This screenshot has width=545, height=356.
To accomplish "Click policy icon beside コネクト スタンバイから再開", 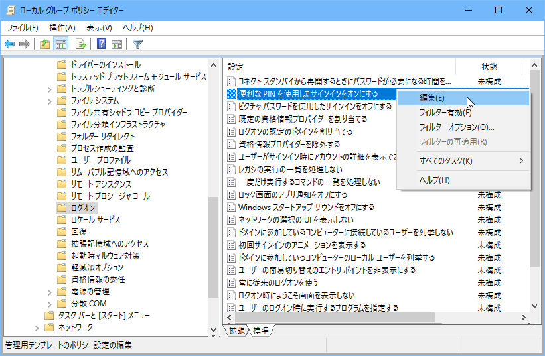I will coord(231,82).
